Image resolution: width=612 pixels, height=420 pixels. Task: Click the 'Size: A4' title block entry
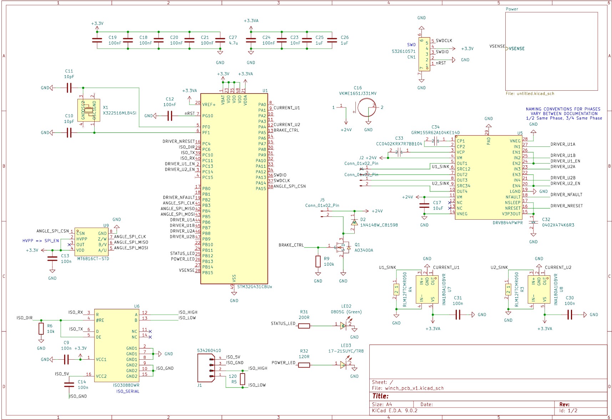382,404
